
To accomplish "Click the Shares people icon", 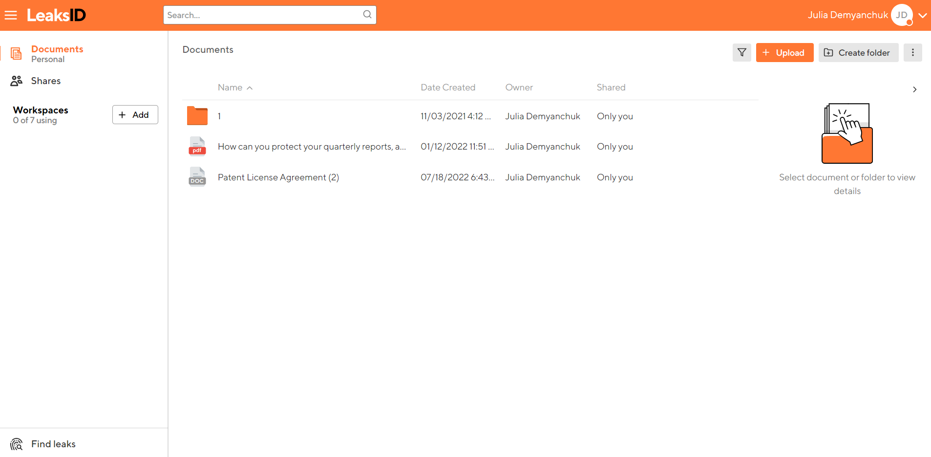I will coord(16,81).
